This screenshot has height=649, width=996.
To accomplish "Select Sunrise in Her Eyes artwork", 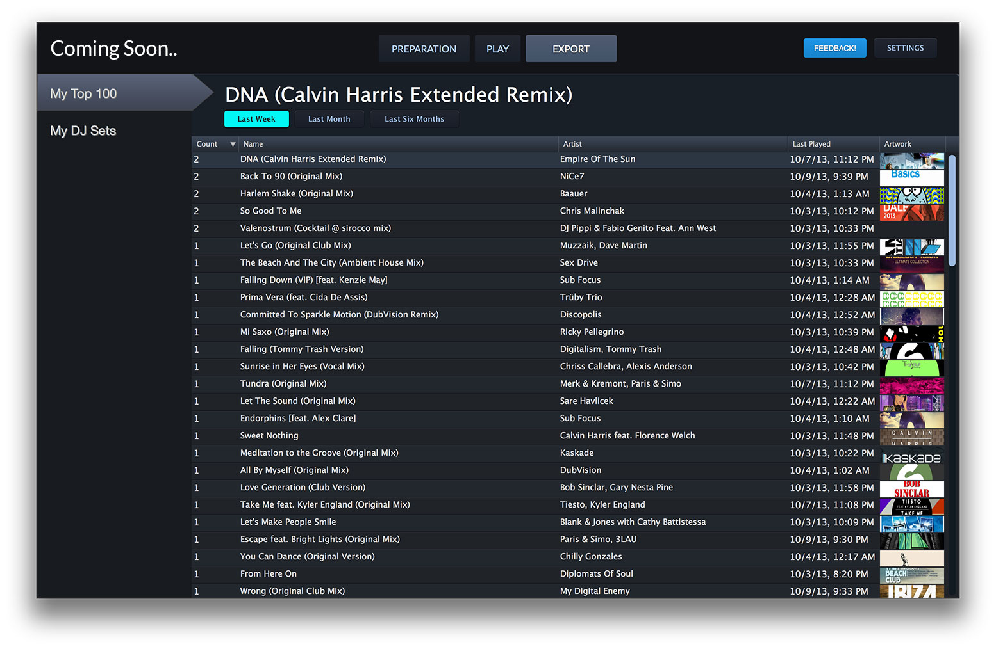I will click(x=911, y=367).
